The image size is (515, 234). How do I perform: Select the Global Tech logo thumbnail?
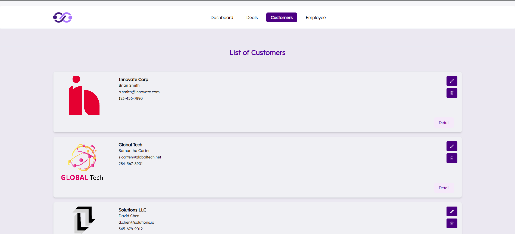82,162
